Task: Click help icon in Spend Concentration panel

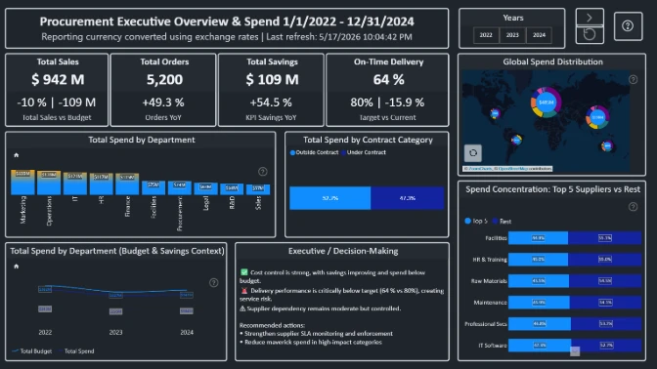Action: pos(634,207)
